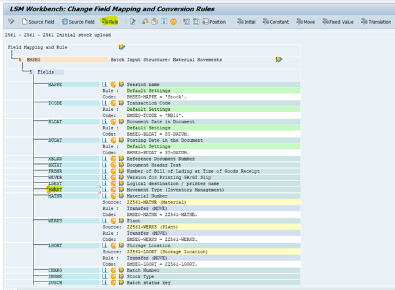Click help icon on CHARG row
Image resolution: width=395 pixels, height=290 pixels.
(114, 270)
